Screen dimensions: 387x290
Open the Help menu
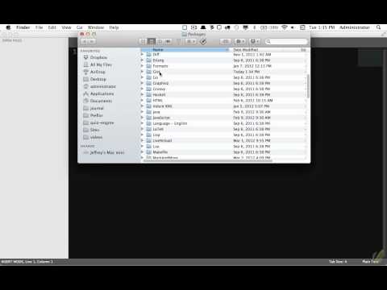(x=114, y=27)
